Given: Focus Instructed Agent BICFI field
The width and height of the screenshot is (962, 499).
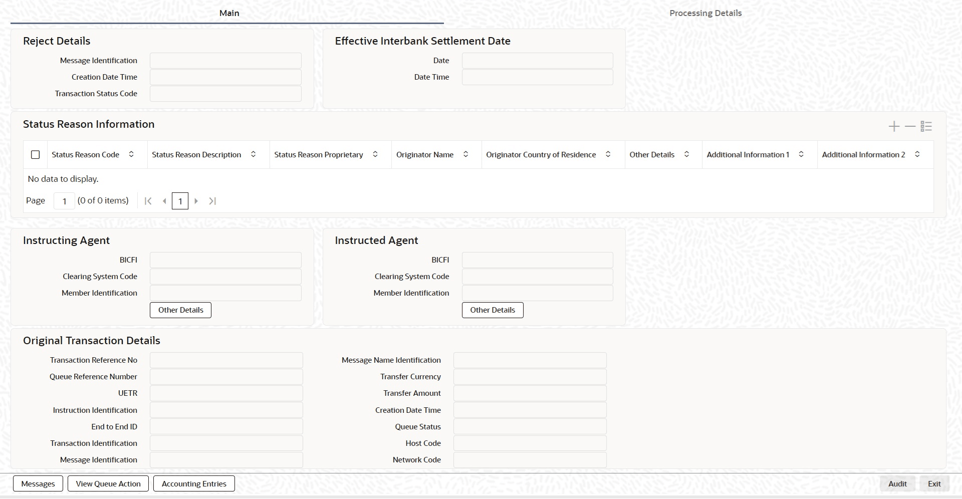Looking at the screenshot, I should point(538,260).
